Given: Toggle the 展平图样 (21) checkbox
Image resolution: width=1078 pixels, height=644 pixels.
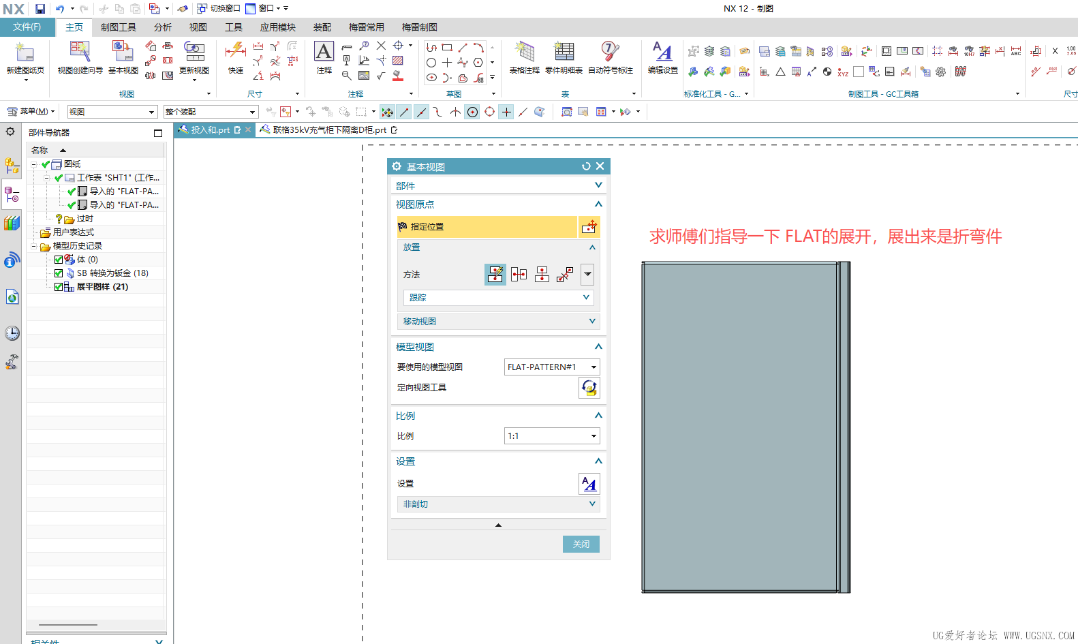Looking at the screenshot, I should point(59,287).
